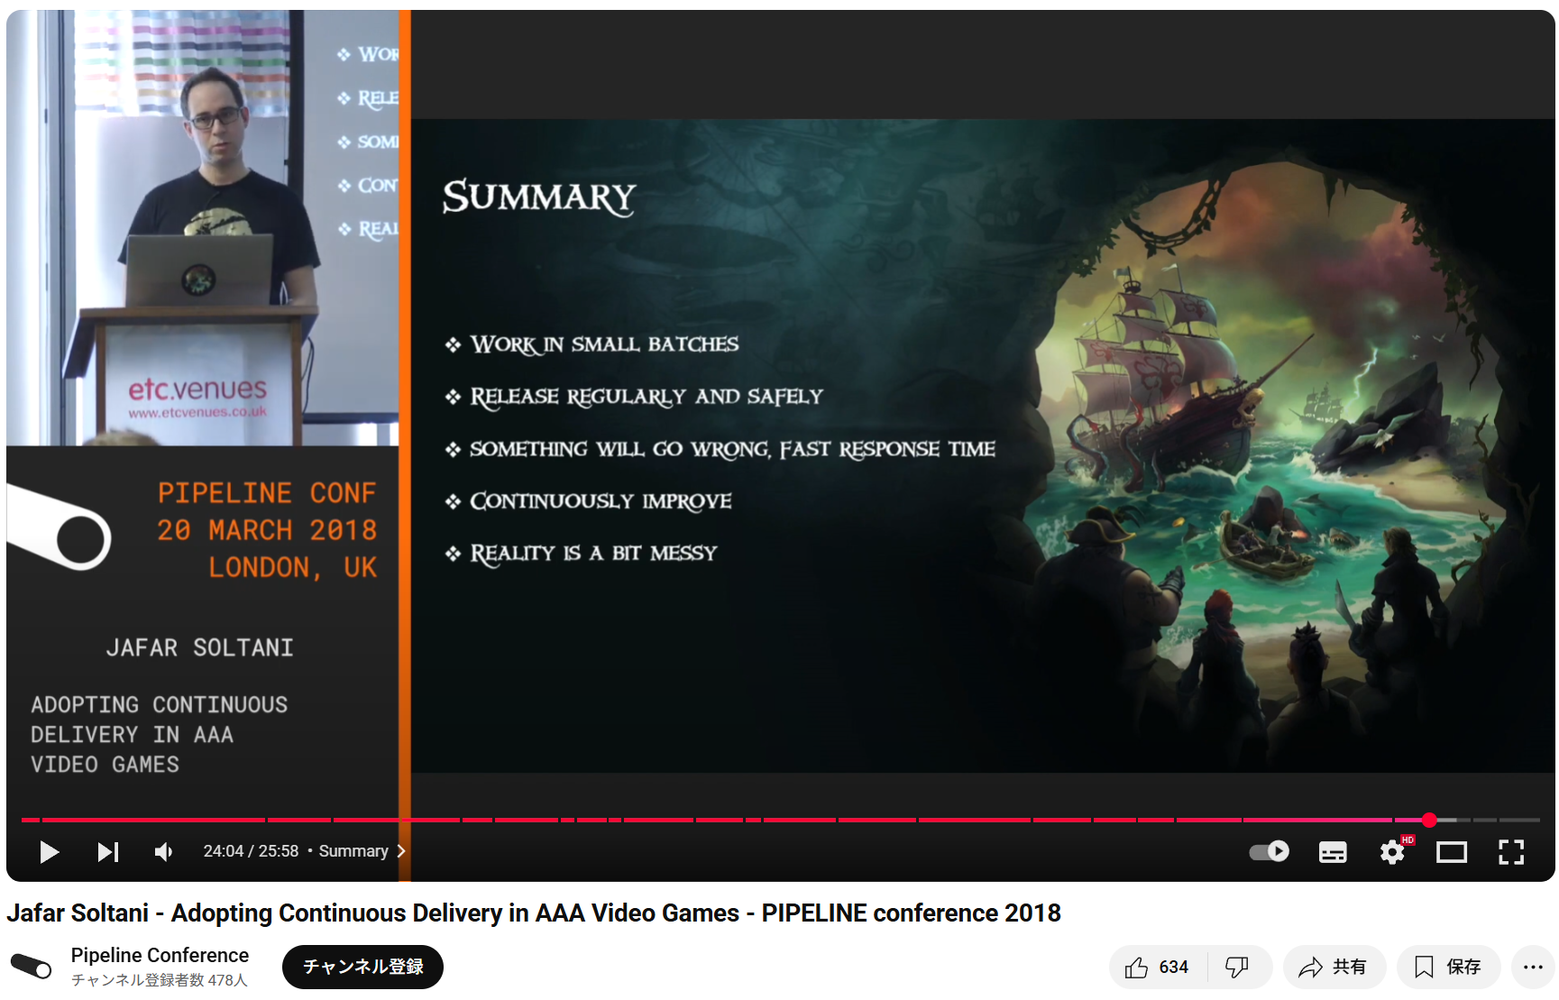Save video using 保存 button
This screenshot has width=1559, height=1000.
tap(1447, 967)
